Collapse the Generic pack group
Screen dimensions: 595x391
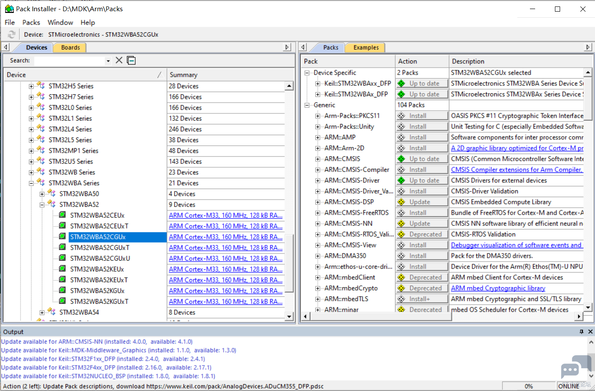pyautogui.click(x=307, y=105)
